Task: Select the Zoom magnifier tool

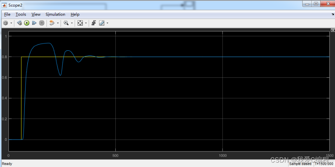Action: pyautogui.click(x=66, y=23)
